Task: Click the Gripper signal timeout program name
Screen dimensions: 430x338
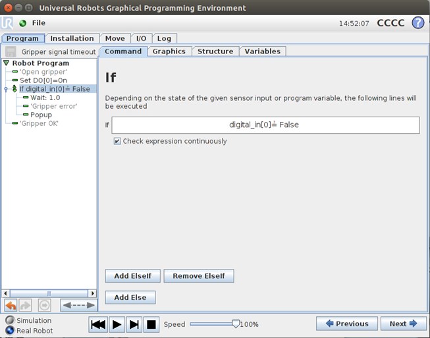Action: 59,52
